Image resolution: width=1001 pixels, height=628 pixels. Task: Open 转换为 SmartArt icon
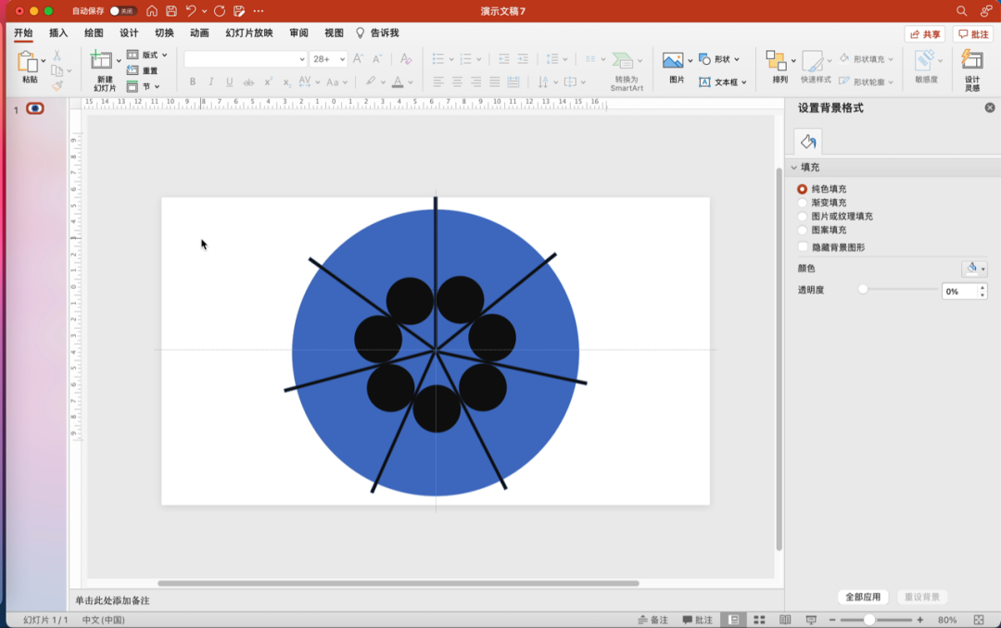(x=623, y=60)
